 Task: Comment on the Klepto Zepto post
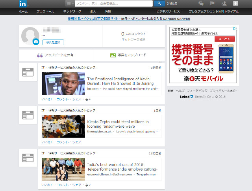click(x=63, y=142)
